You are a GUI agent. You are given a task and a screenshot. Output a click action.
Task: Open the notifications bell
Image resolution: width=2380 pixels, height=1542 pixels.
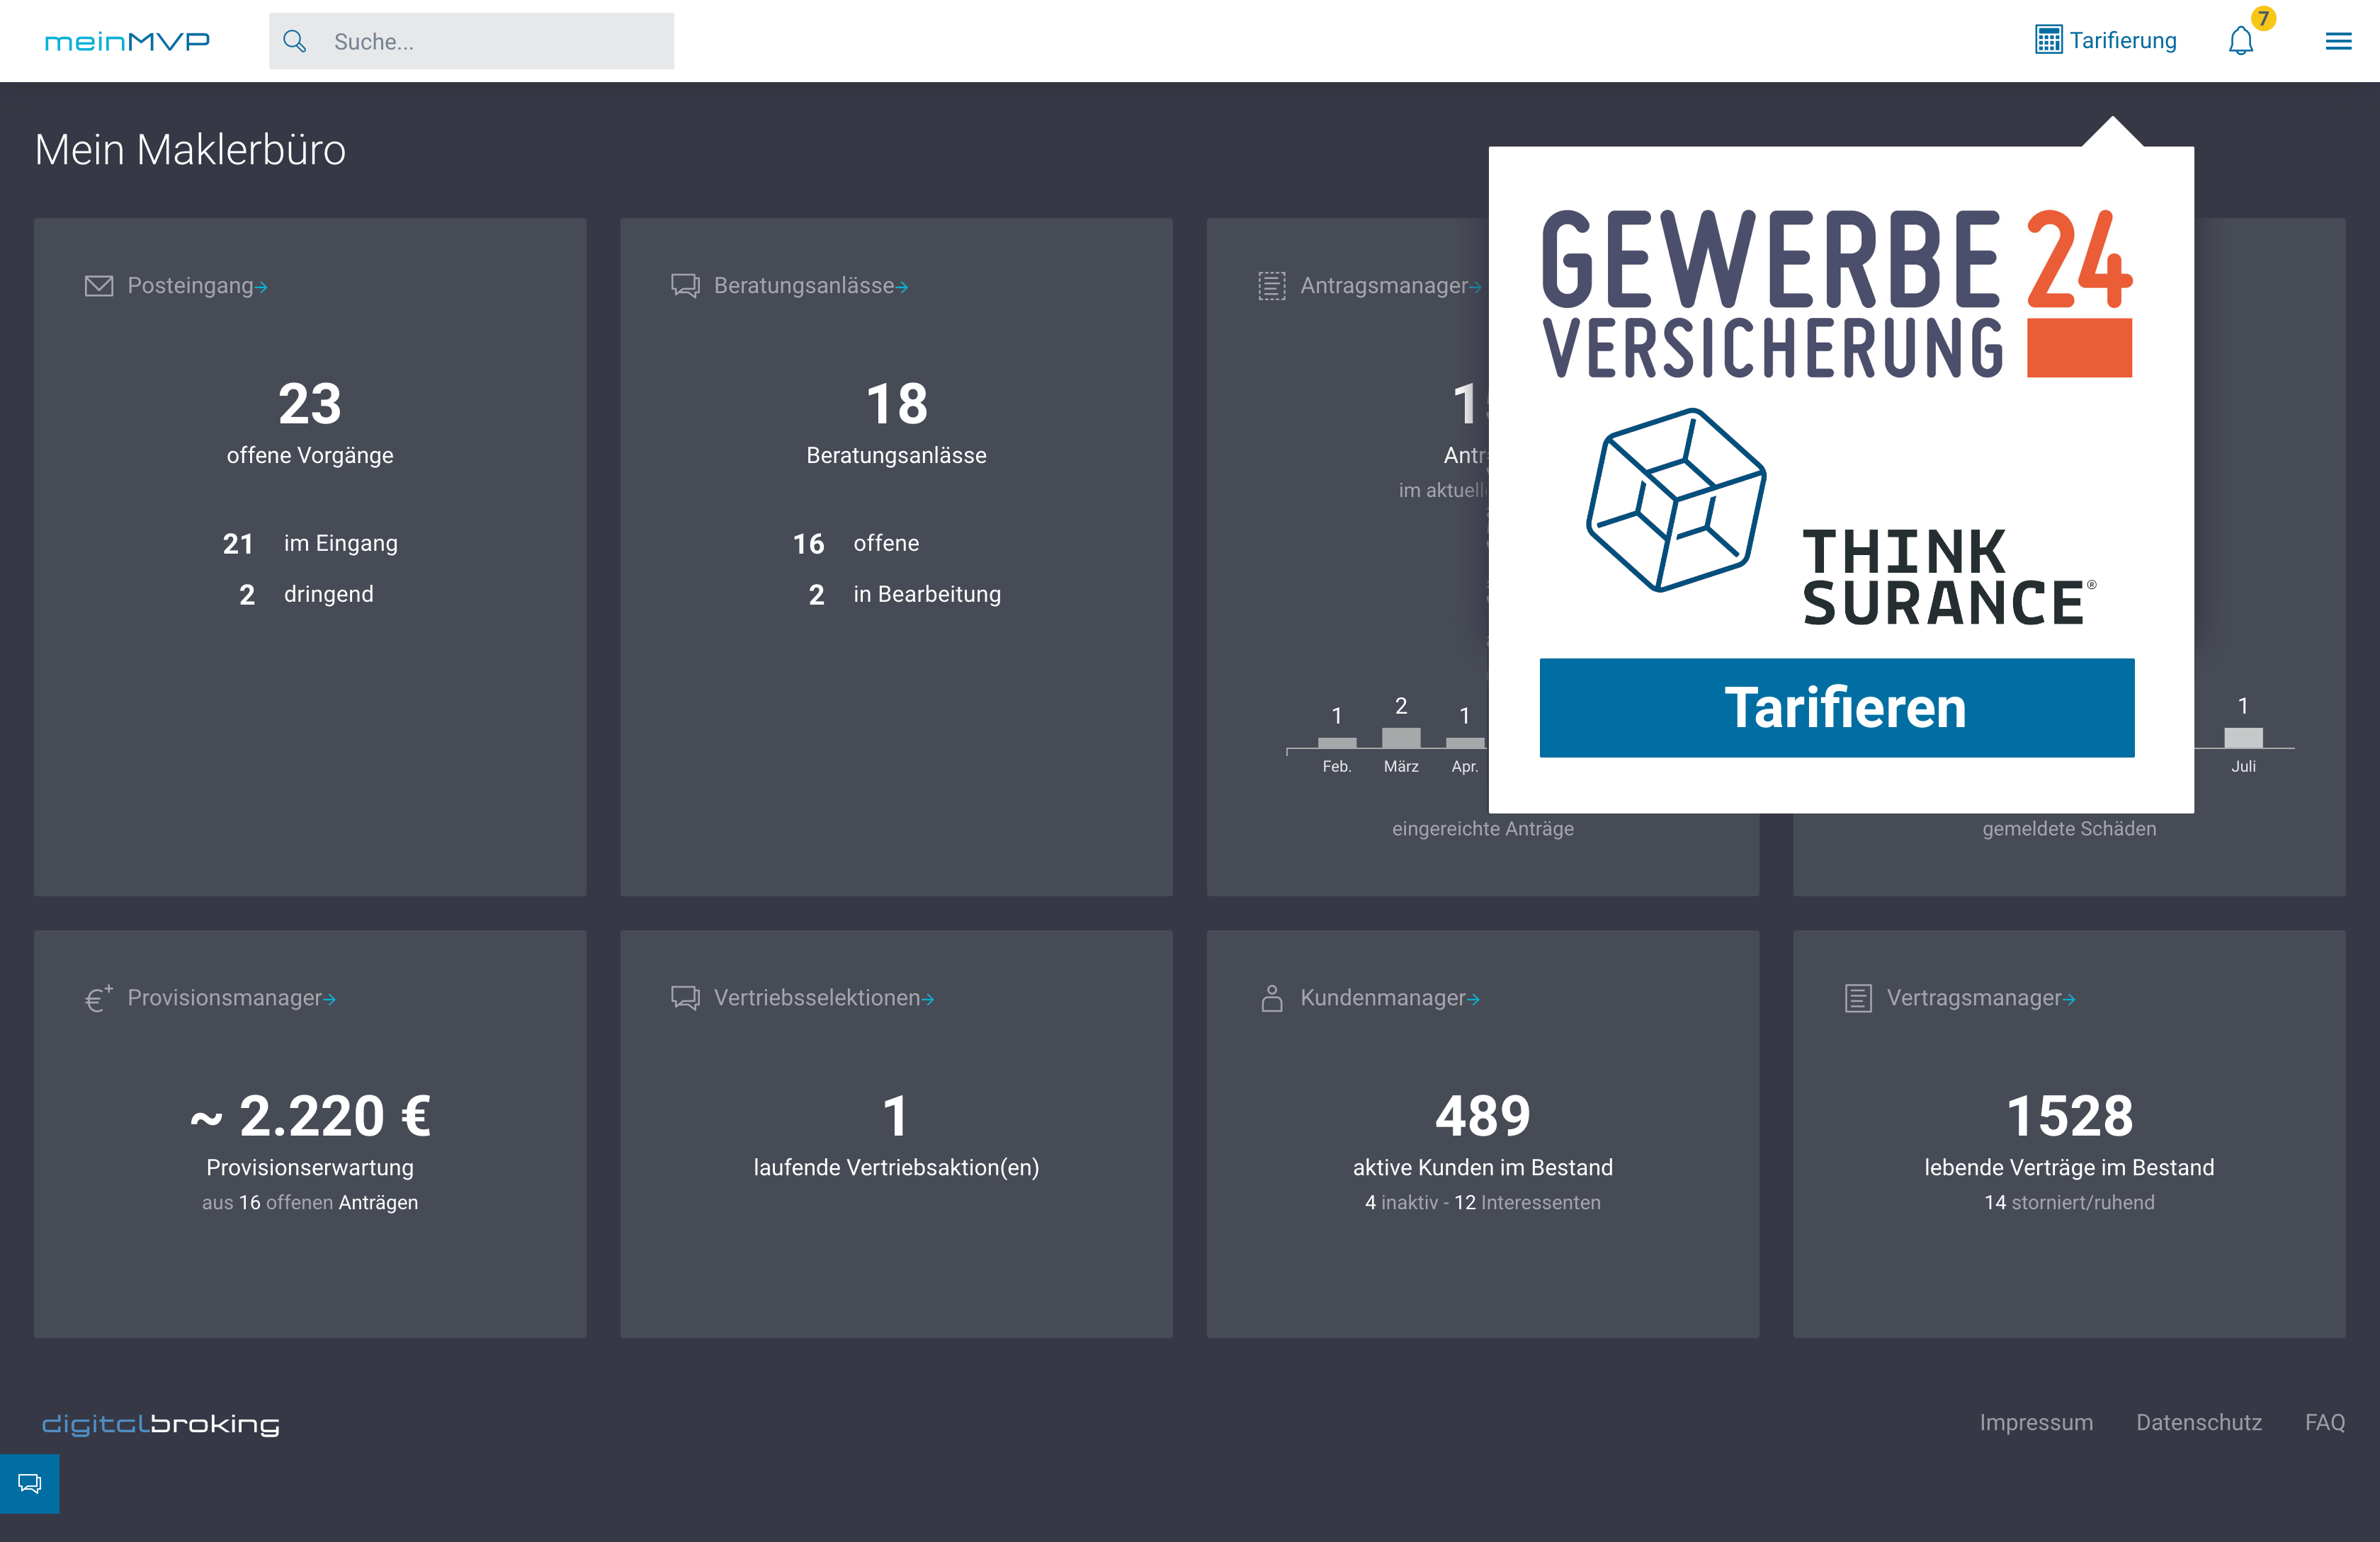2240,41
